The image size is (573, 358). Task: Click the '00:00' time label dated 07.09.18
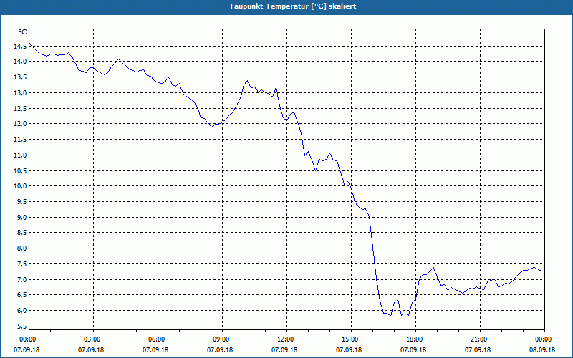(27, 339)
